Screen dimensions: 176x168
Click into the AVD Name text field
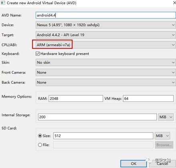tap(106, 15)
